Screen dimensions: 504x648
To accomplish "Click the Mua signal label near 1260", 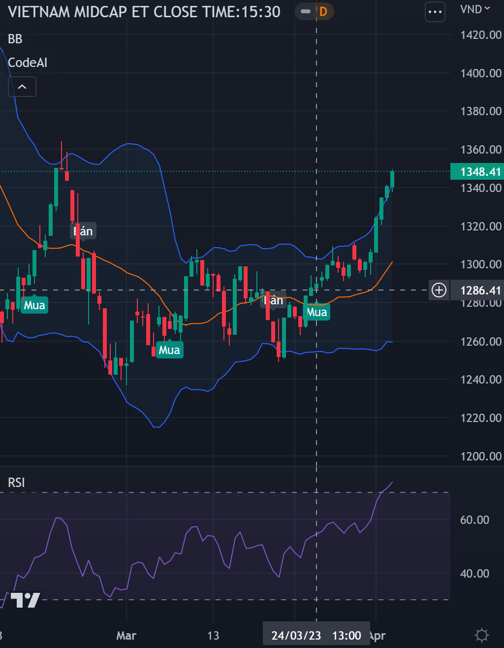I will 169,350.
